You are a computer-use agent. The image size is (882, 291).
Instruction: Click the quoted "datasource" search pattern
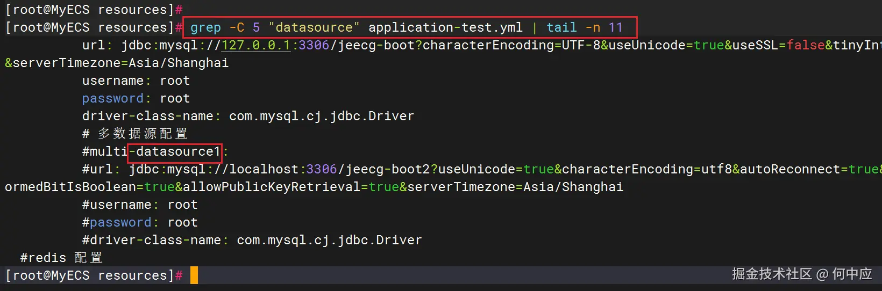[x=314, y=27]
